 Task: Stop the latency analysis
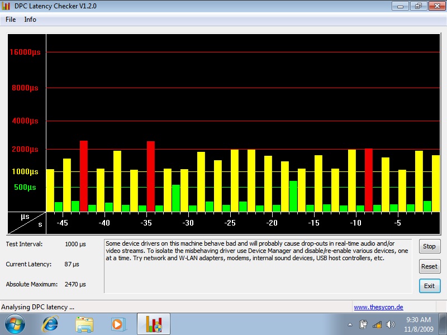click(429, 246)
